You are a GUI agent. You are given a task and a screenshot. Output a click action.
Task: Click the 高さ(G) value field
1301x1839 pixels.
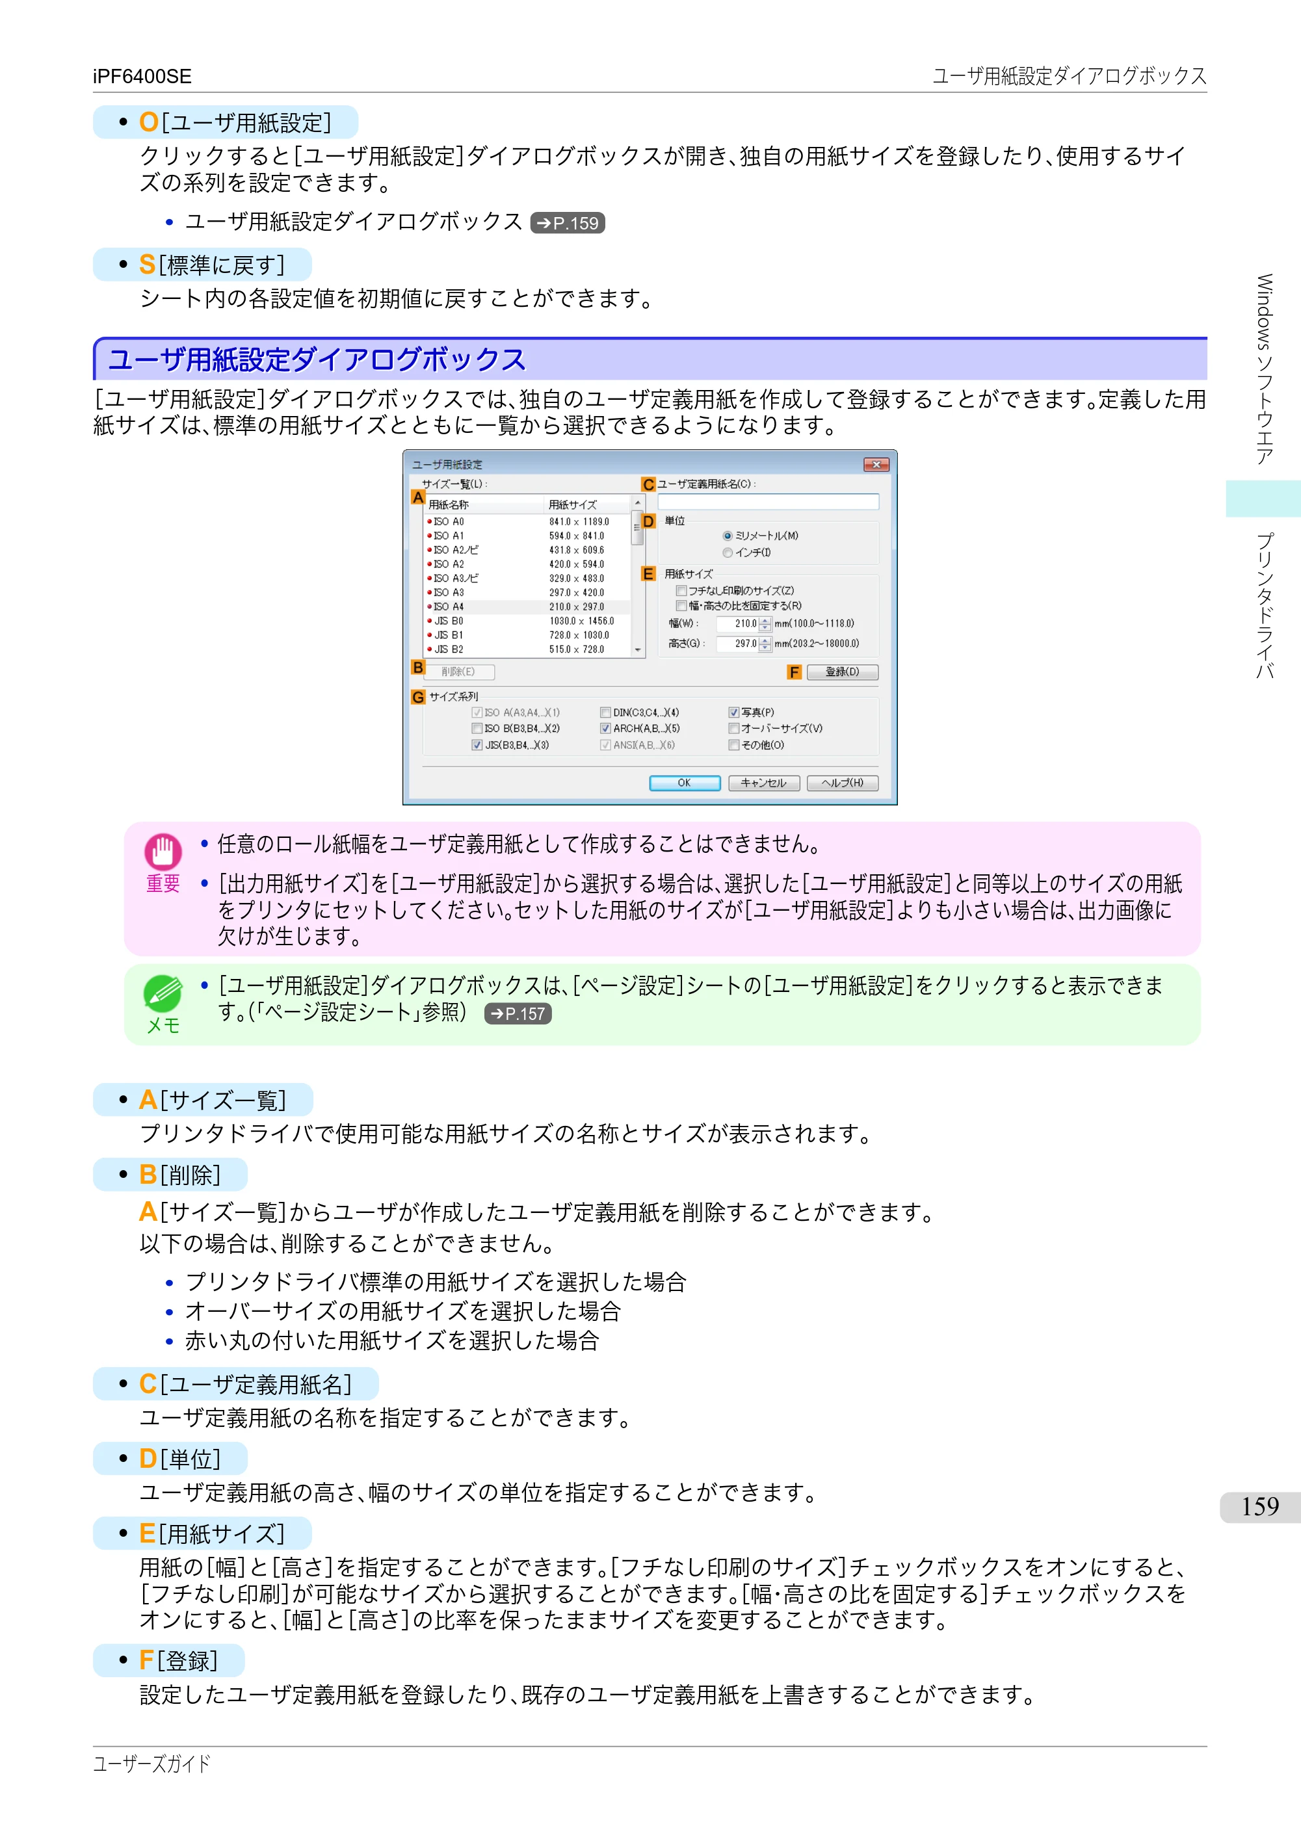[x=737, y=643]
